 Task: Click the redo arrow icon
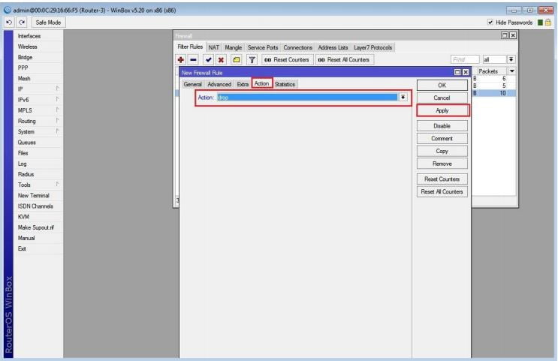(21, 23)
